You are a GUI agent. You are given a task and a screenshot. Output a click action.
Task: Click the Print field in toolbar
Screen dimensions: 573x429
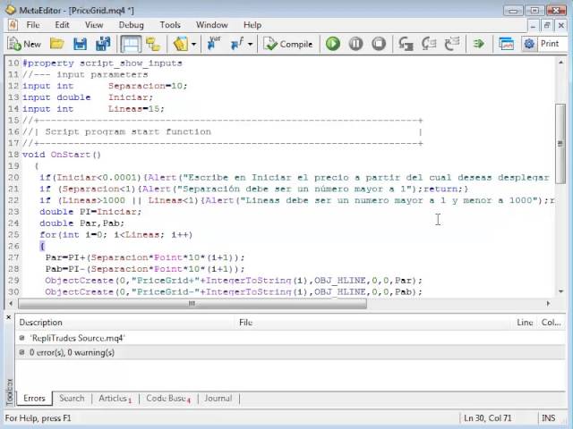[x=552, y=44]
